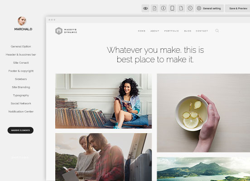
Task: Open Header & business bar settings
Action: tap(21, 55)
